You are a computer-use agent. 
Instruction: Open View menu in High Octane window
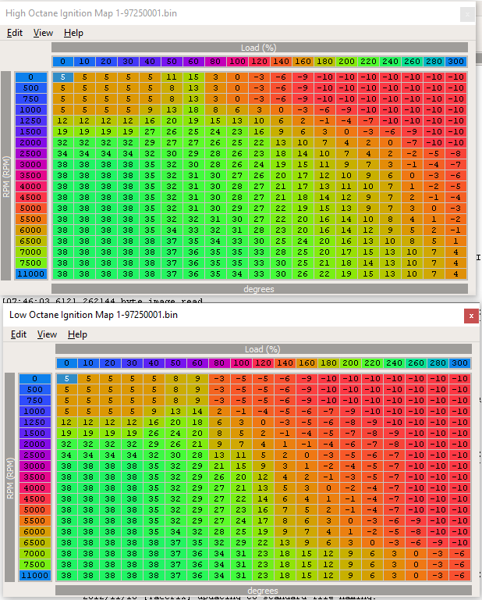point(43,33)
